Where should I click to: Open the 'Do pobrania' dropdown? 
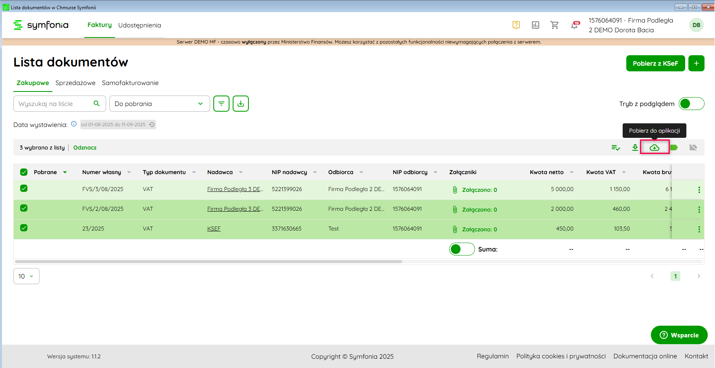click(159, 104)
